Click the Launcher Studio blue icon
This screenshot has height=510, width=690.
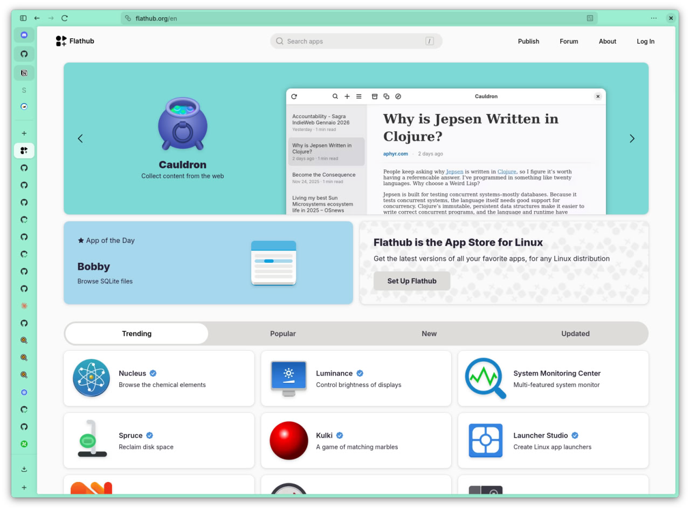point(486,440)
